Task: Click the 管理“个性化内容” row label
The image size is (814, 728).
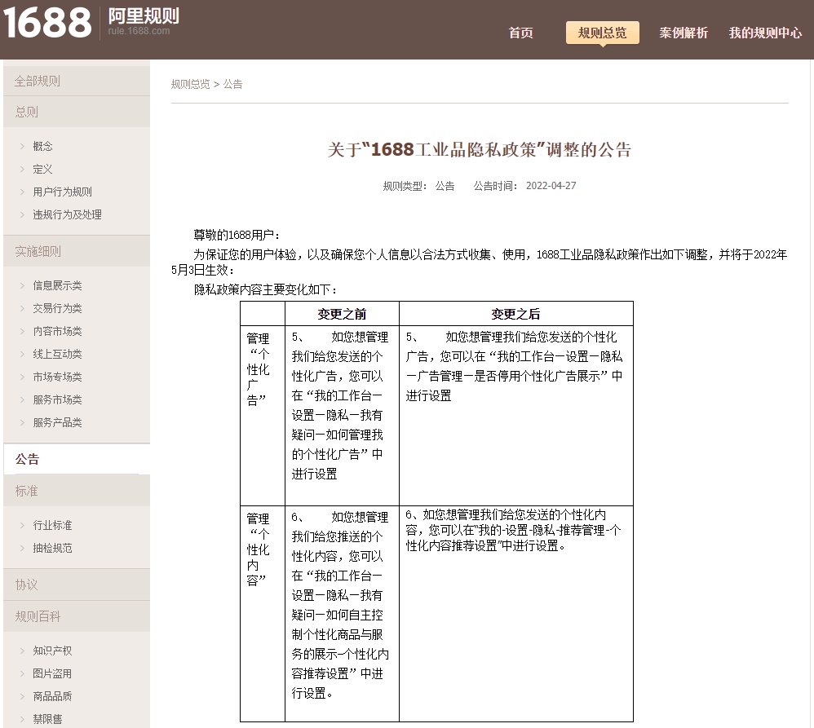Action: coord(258,549)
